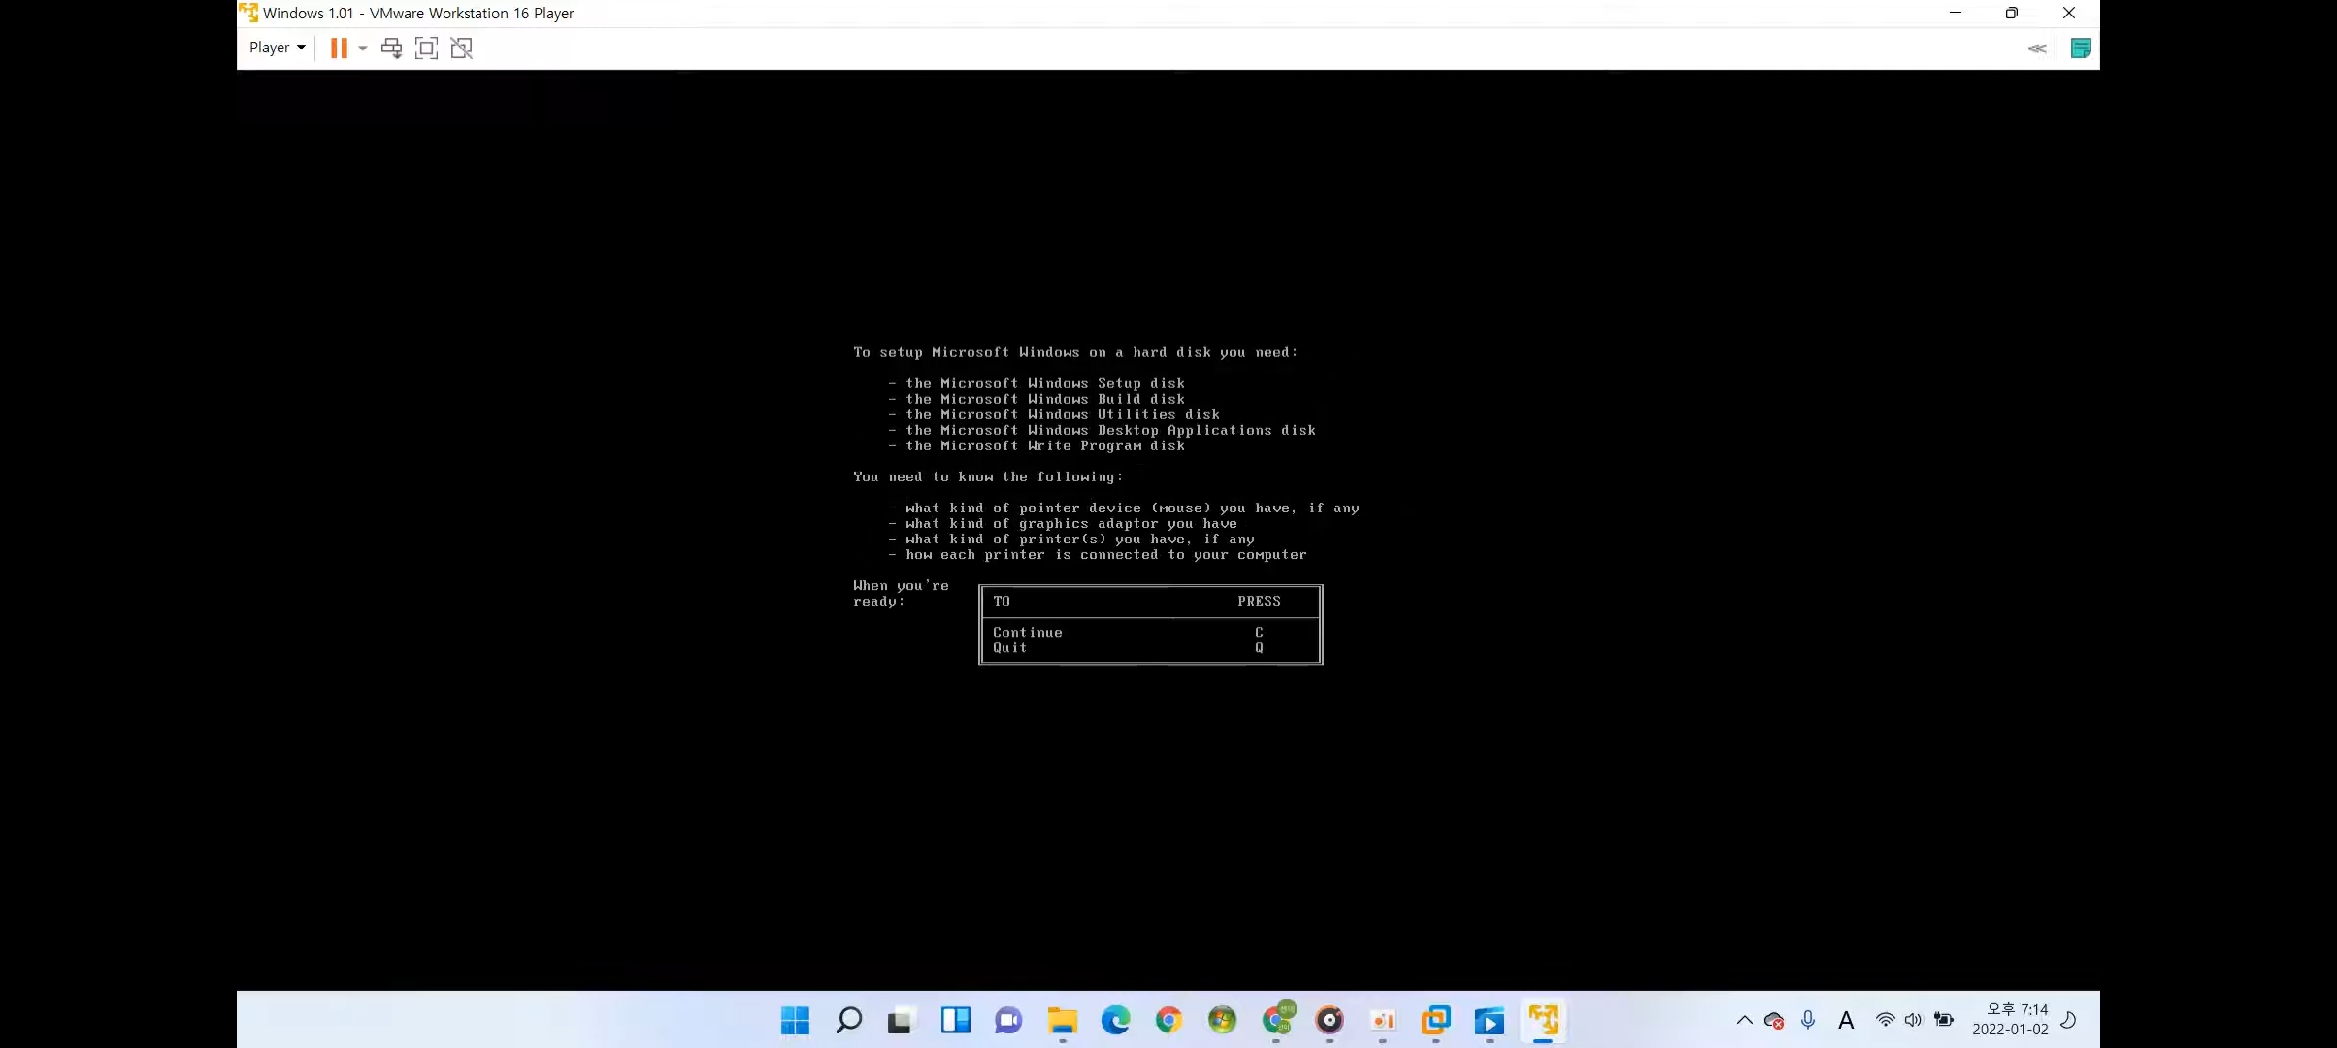Minimize the VMware Player window
This screenshot has width=2337, height=1048.
(x=1956, y=13)
